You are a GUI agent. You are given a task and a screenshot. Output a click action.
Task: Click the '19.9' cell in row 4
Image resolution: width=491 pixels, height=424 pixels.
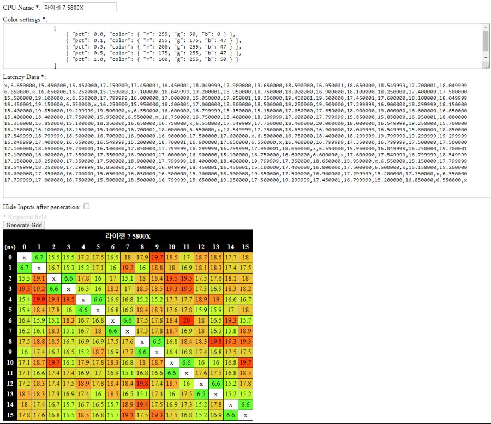(x=39, y=299)
